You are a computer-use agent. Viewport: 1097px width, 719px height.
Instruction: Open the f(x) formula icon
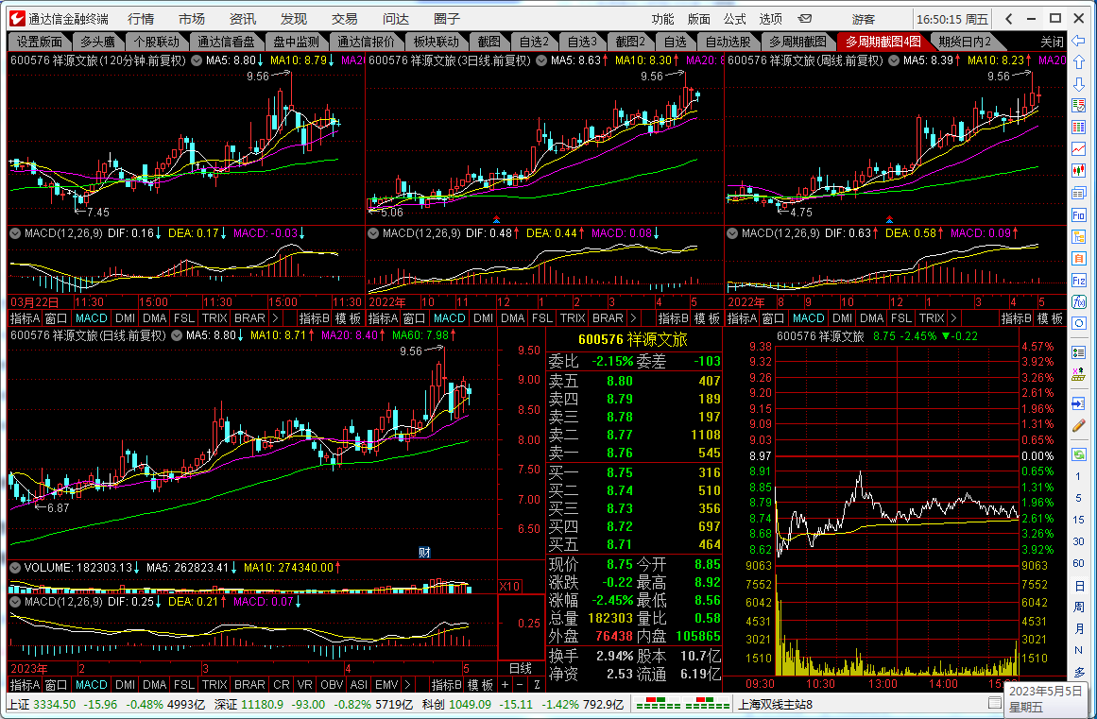[1079, 302]
